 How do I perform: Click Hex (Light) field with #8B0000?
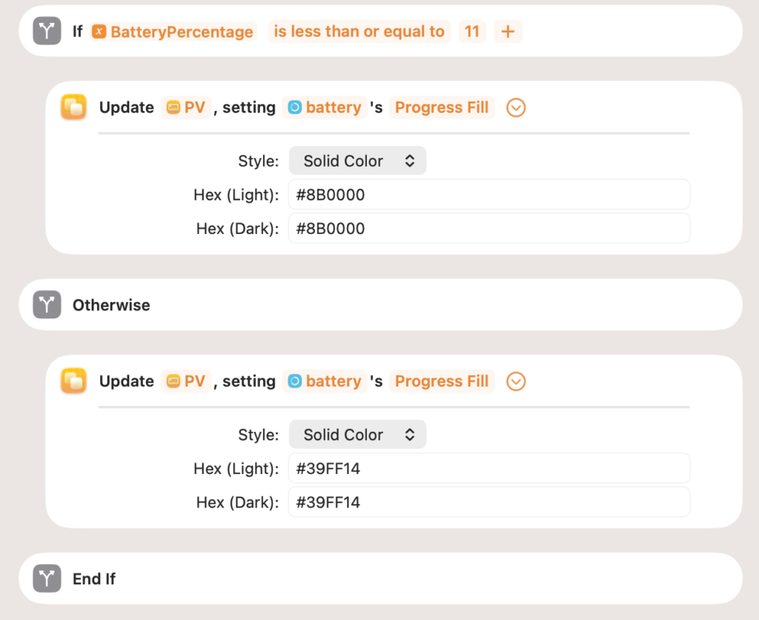tap(489, 194)
